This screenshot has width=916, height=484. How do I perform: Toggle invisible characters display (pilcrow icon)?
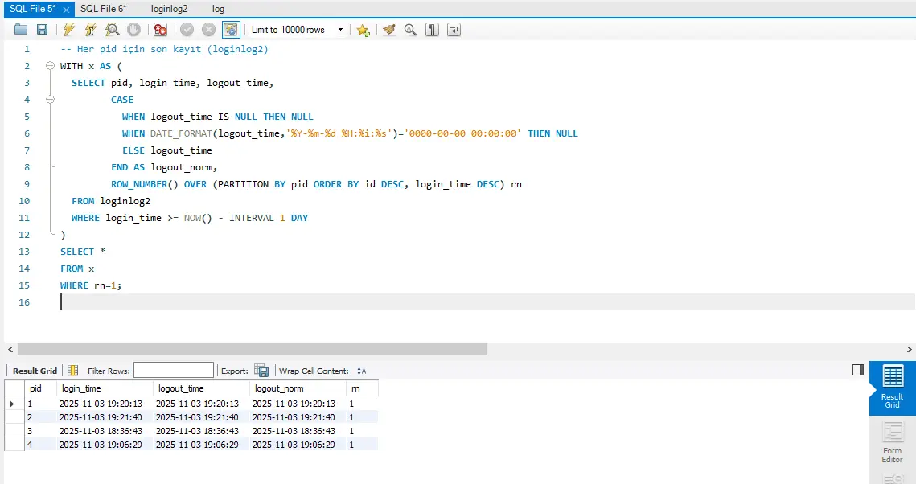click(433, 30)
